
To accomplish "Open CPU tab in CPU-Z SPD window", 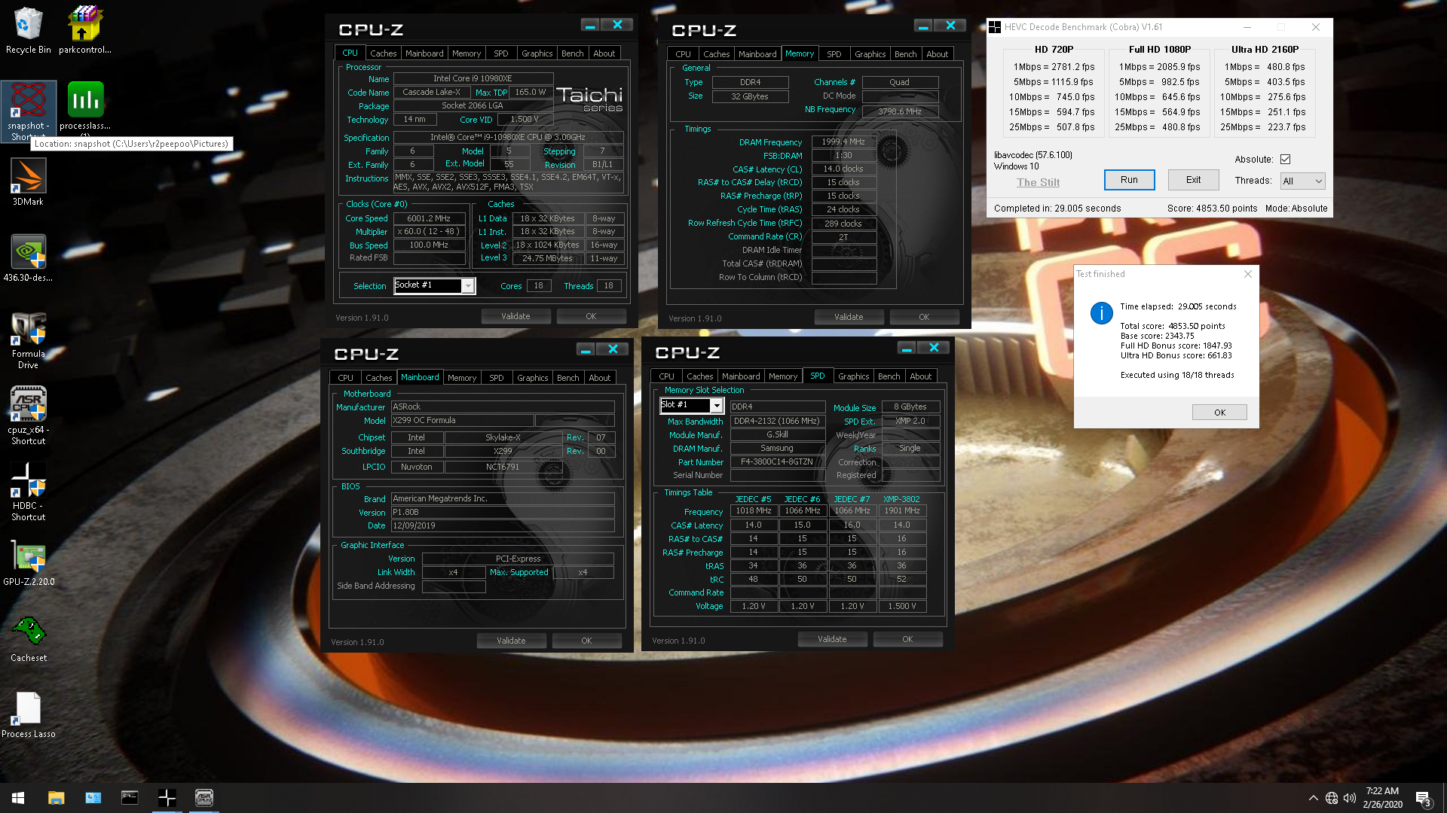I will 667,376.
